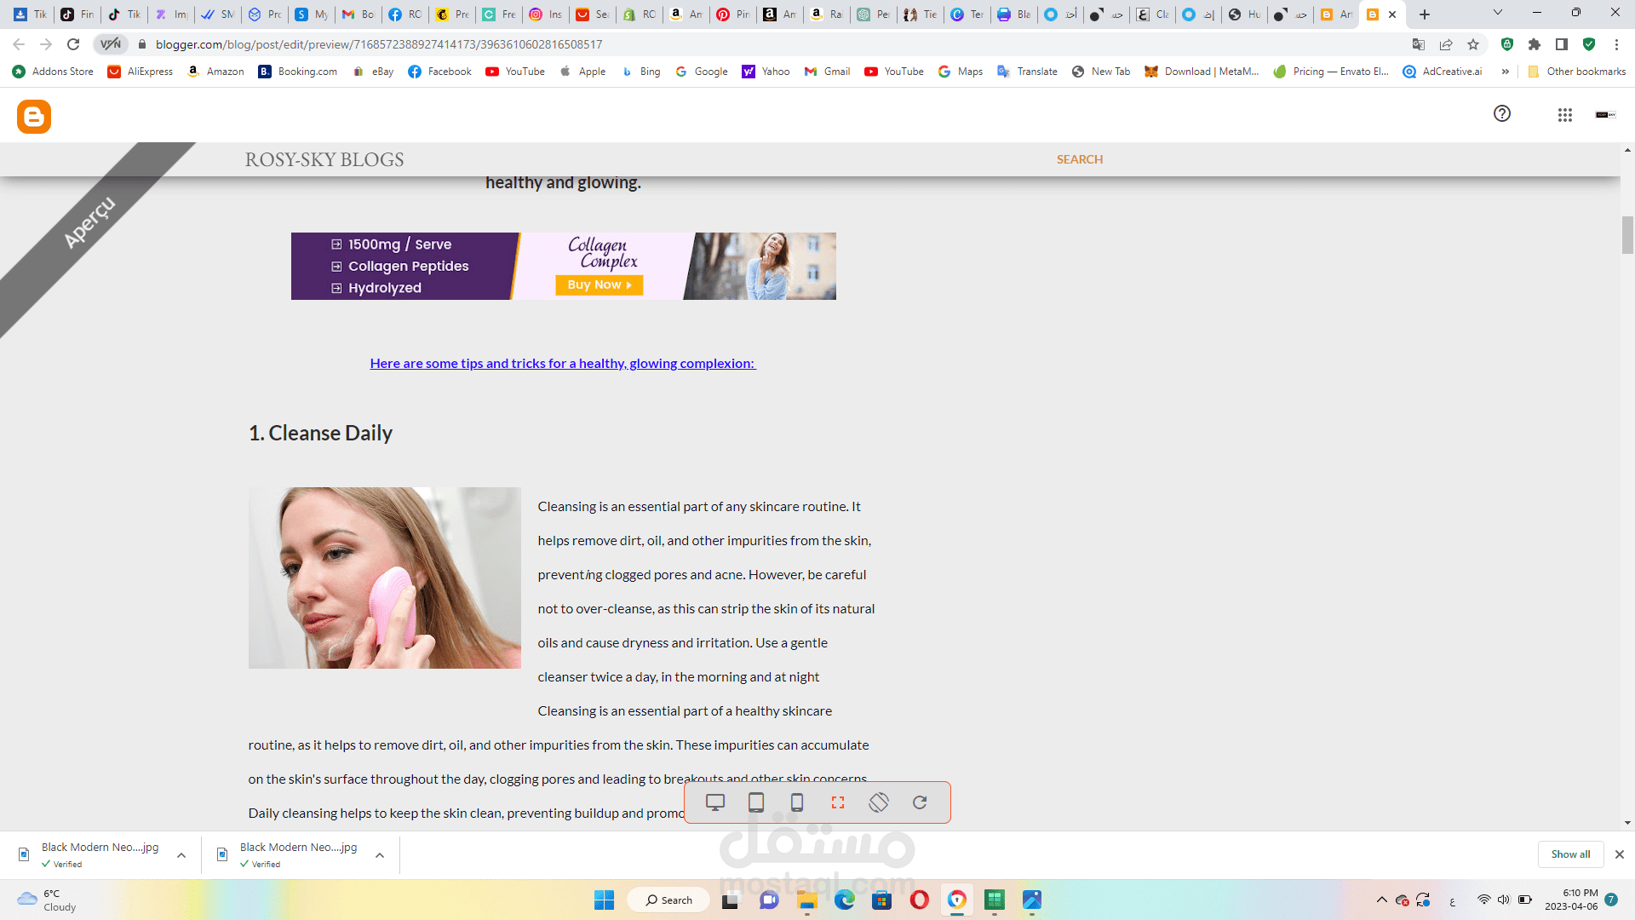Switch to the Gmail Bo browser tab

click(x=358, y=14)
